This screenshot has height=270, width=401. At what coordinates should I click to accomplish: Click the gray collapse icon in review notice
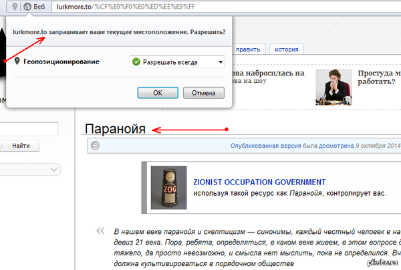[96, 145]
